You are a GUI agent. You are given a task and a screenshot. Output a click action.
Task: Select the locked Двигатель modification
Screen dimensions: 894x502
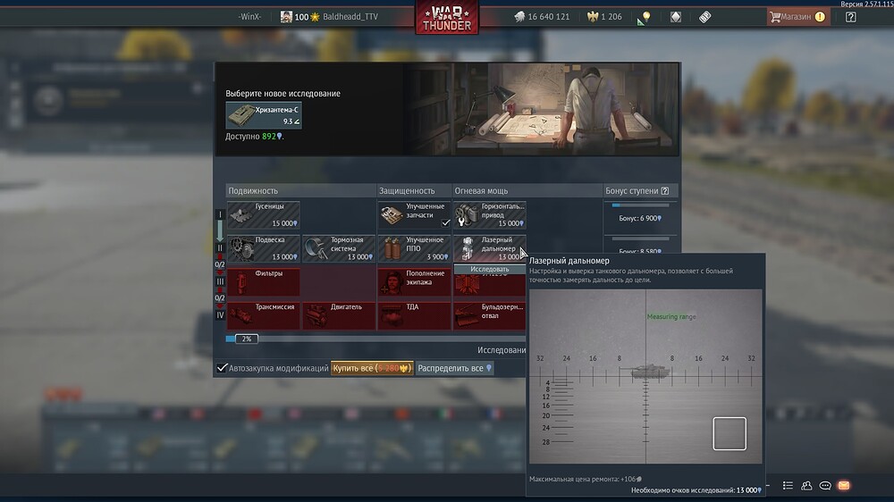pos(339,315)
